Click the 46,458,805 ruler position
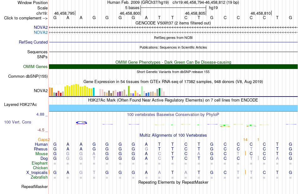Image resolution: width=298 pixels, height=194 pixels. tap(195, 13)
